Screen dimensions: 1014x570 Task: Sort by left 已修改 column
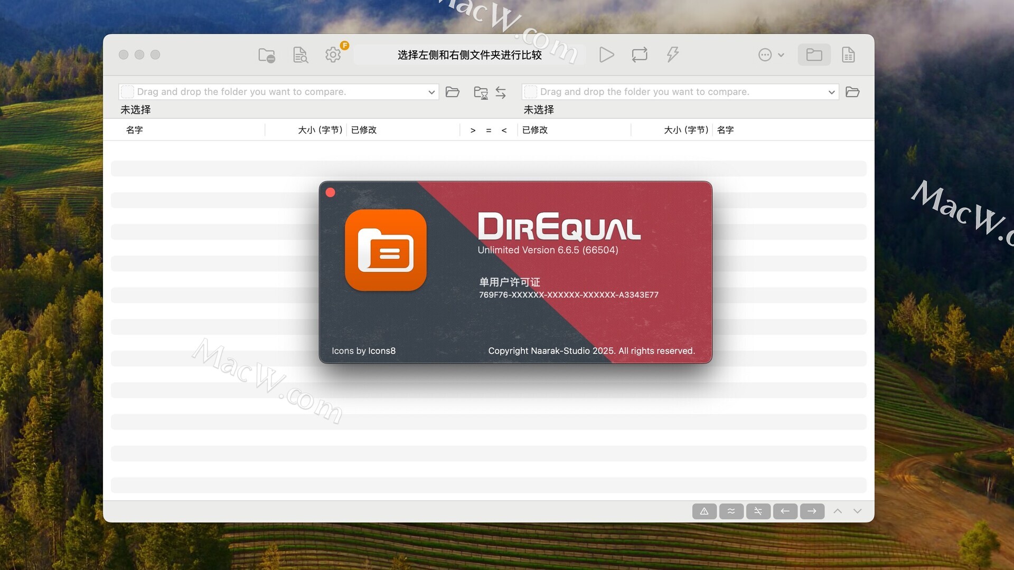[364, 130]
